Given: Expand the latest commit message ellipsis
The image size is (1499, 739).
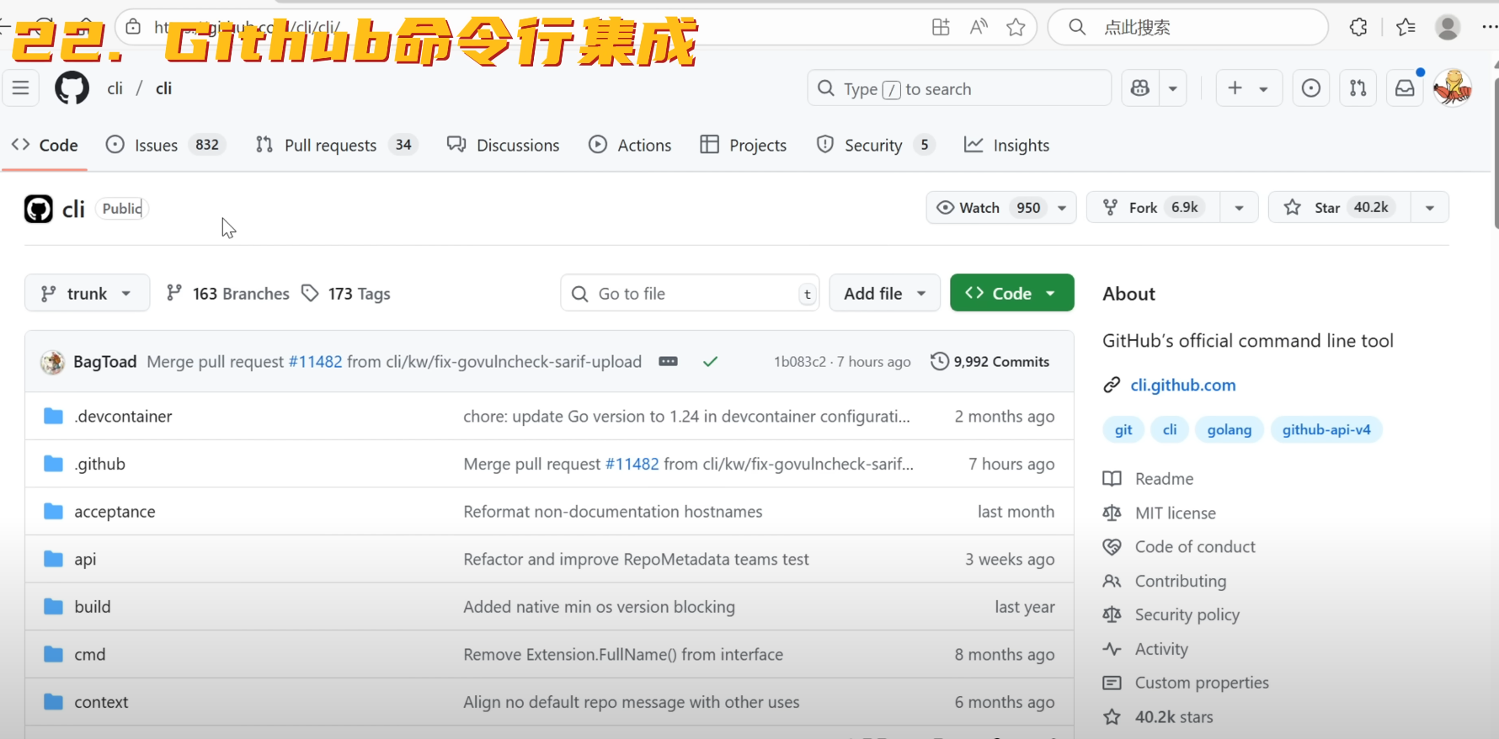Looking at the screenshot, I should (x=668, y=362).
